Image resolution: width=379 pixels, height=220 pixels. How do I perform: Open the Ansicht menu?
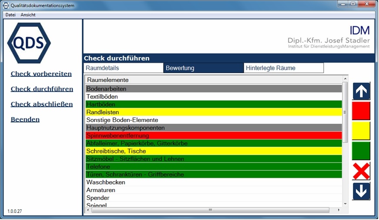tap(28, 15)
